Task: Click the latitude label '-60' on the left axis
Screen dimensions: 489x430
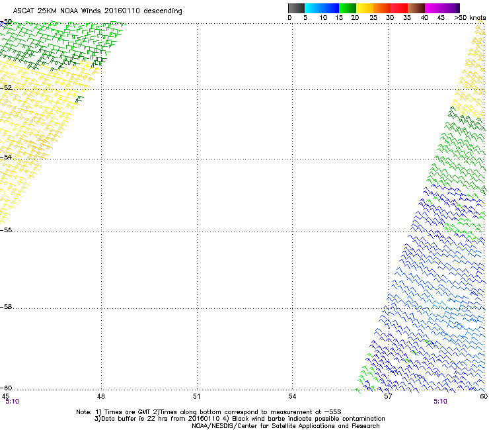Action: (6, 388)
